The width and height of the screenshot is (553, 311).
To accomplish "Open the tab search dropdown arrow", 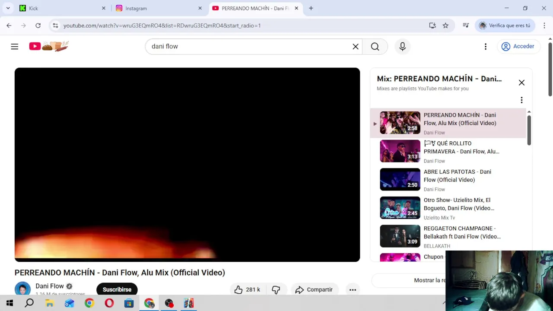I will (x=8, y=8).
